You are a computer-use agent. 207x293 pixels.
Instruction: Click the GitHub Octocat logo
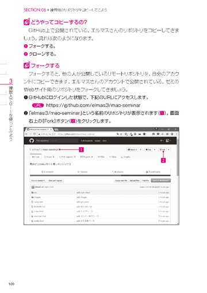(32, 141)
